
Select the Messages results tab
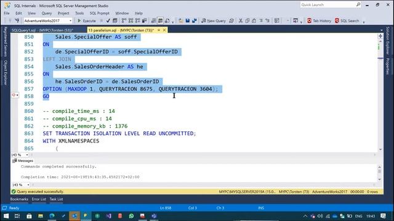[x=23, y=161]
